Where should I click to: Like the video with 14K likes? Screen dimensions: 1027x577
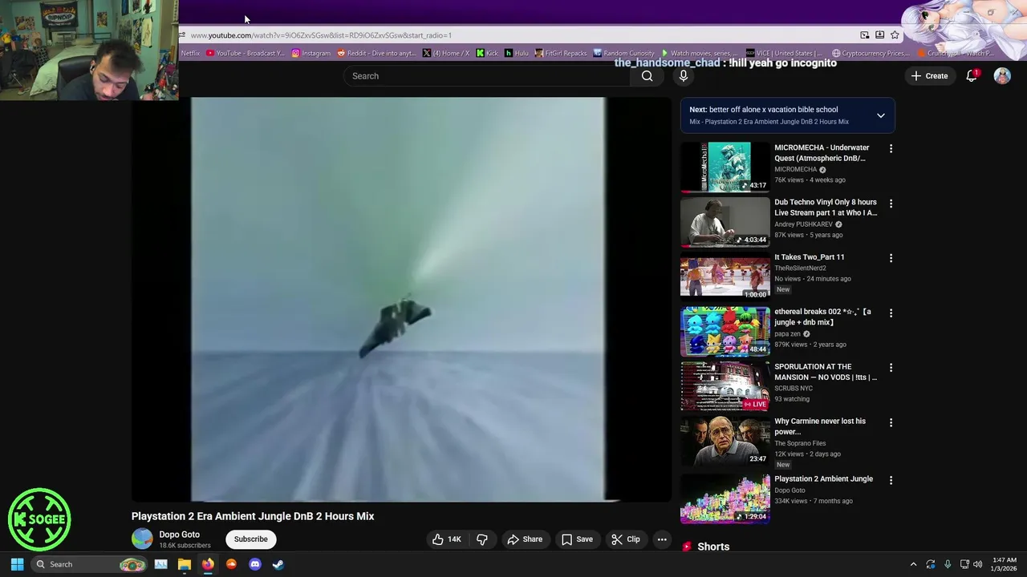click(446, 539)
